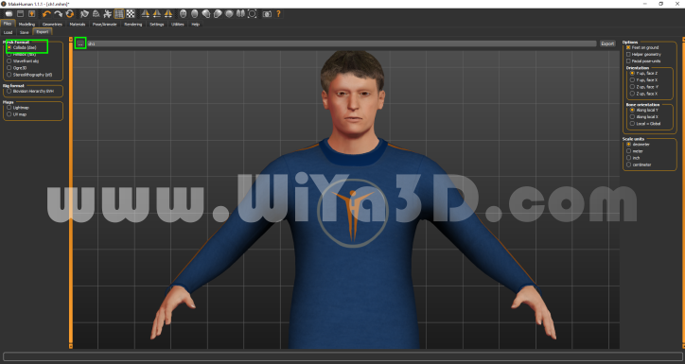Click the export file icon in toolbar
Viewport: 685px width, 364px height.
(x=32, y=14)
